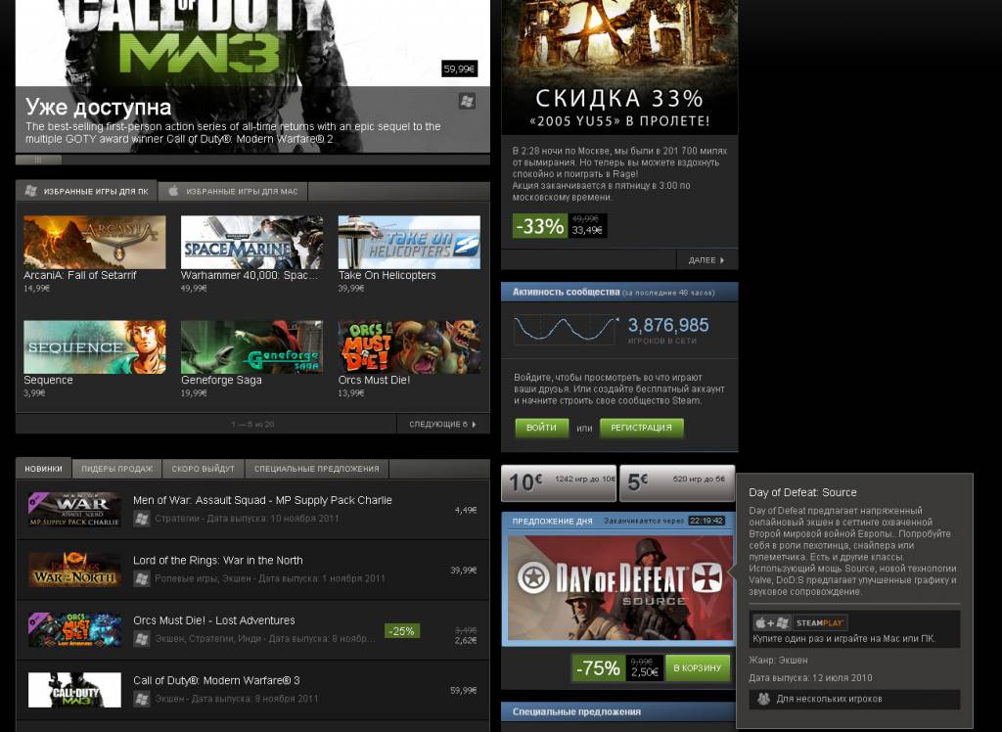Add Day of Defeat via В корзину
The width and height of the screenshot is (1002, 732).
pyautogui.click(x=698, y=668)
